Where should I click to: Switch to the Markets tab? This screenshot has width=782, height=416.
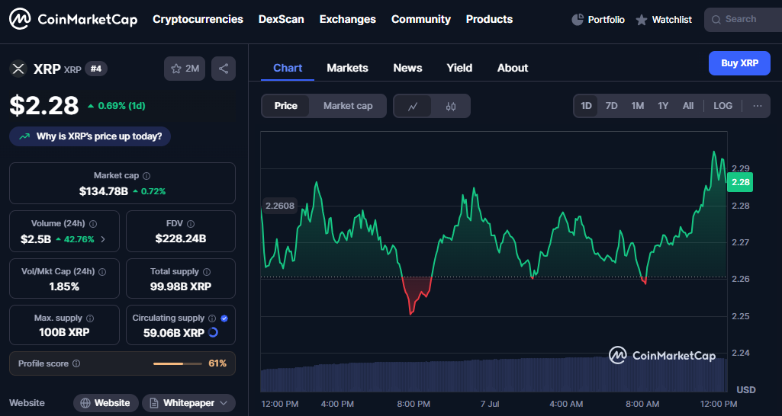pyautogui.click(x=348, y=68)
